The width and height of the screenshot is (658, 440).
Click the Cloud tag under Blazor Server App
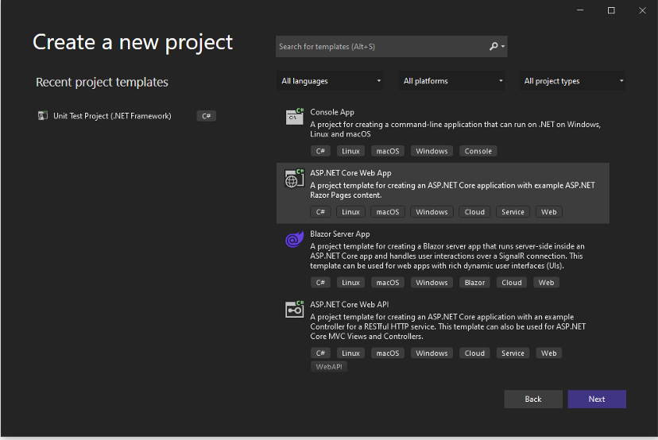tap(512, 283)
